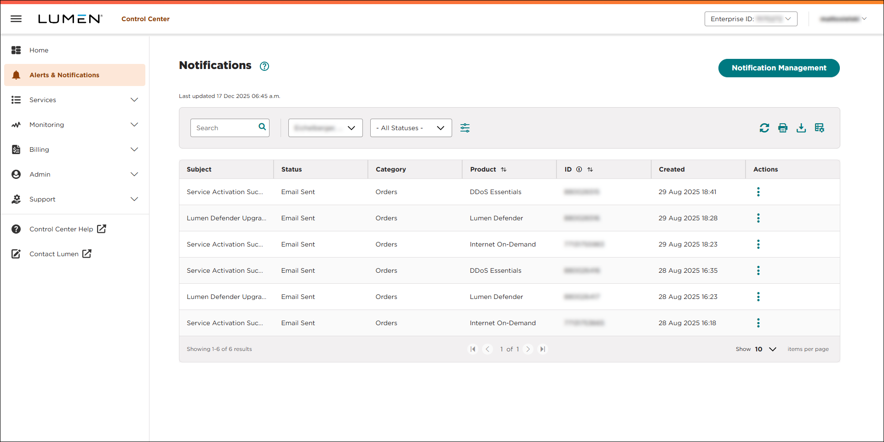Viewport: 884px width, 442px height.
Task: Navigate to Home in the sidebar
Action: 39,50
